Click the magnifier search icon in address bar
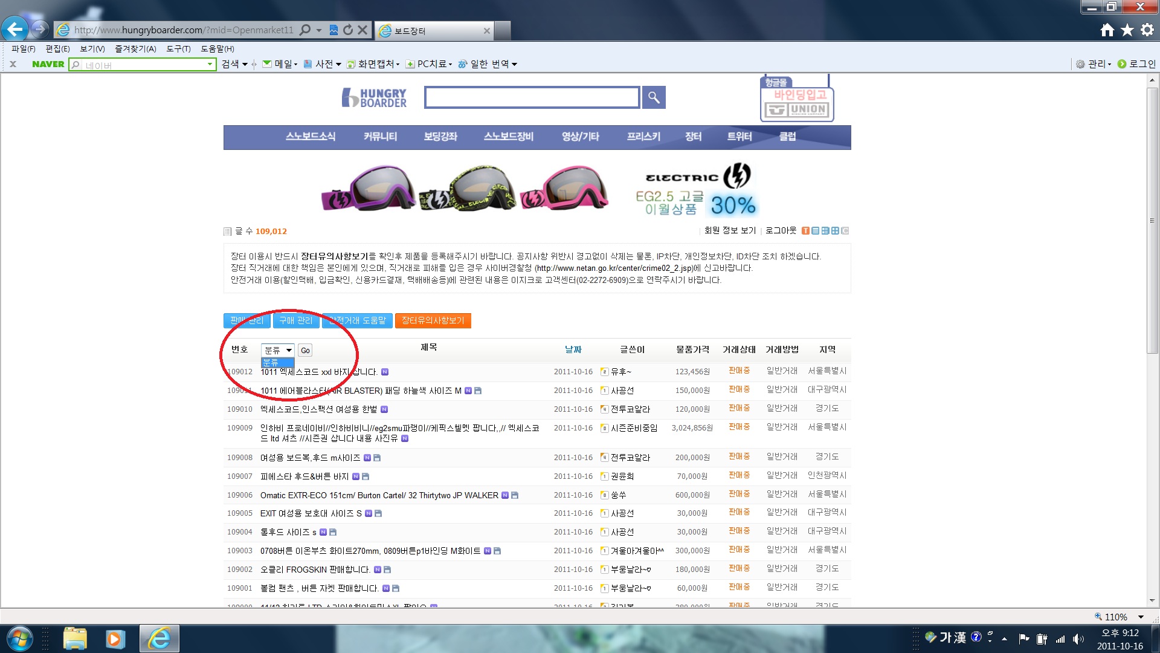Viewport: 1160px width, 653px height. point(305,30)
